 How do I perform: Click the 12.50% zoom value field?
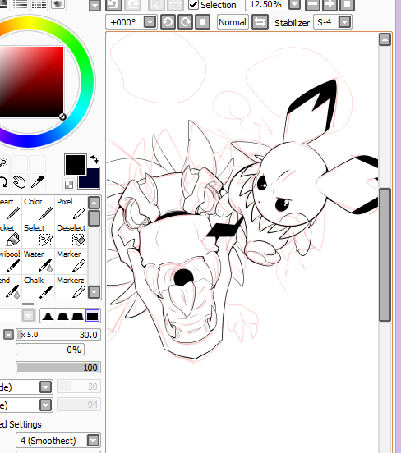266,5
